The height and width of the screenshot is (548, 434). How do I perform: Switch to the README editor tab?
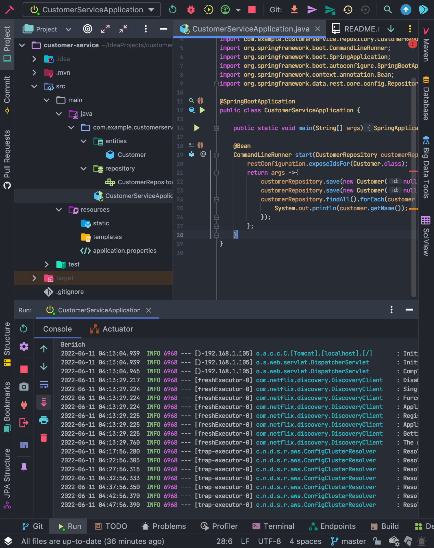(356, 29)
